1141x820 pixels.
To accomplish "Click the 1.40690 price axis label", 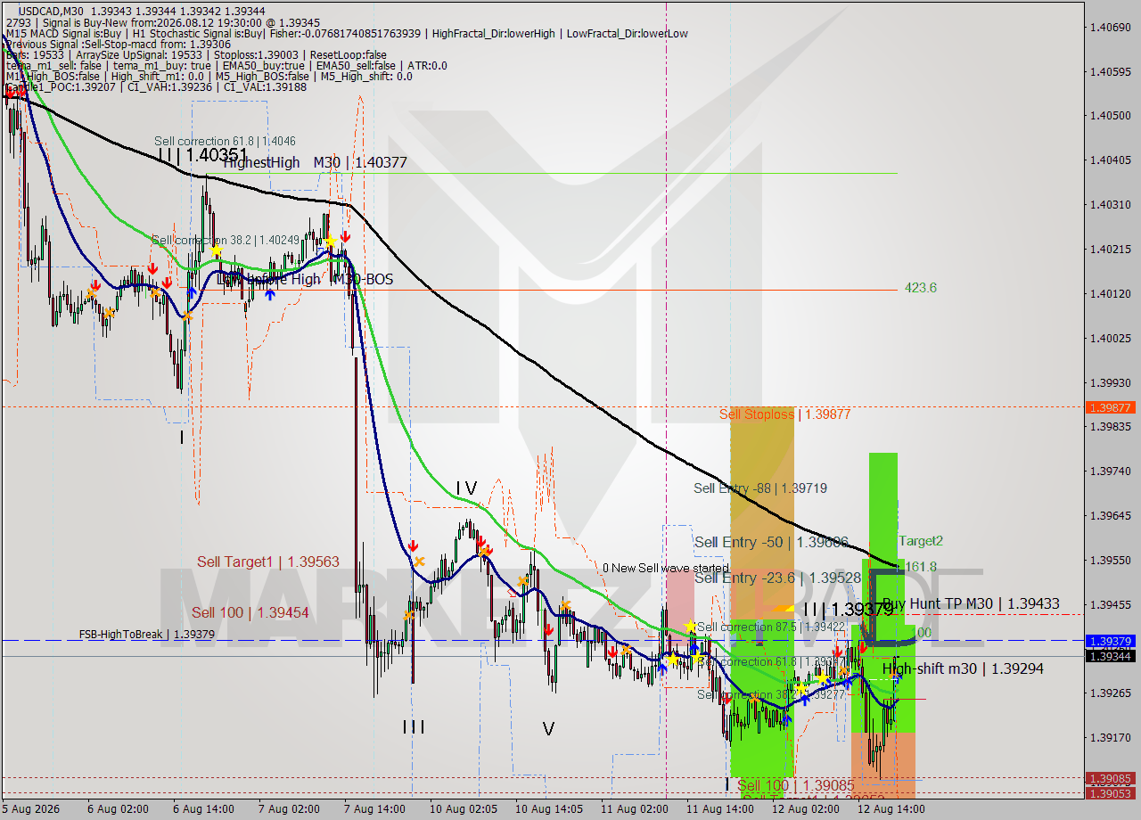I will click(1110, 27).
